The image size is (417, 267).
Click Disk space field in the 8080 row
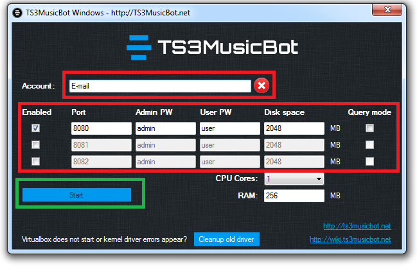point(294,128)
